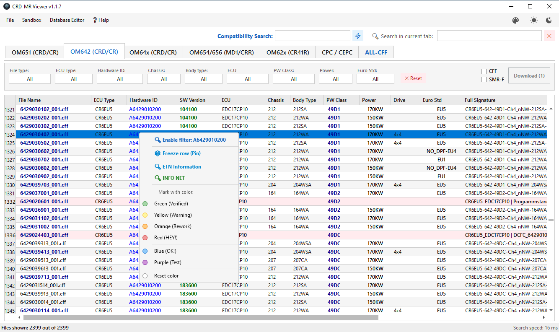This screenshot has width=559, height=332.
Task: Click the Download (1) button
Action: 529,75
